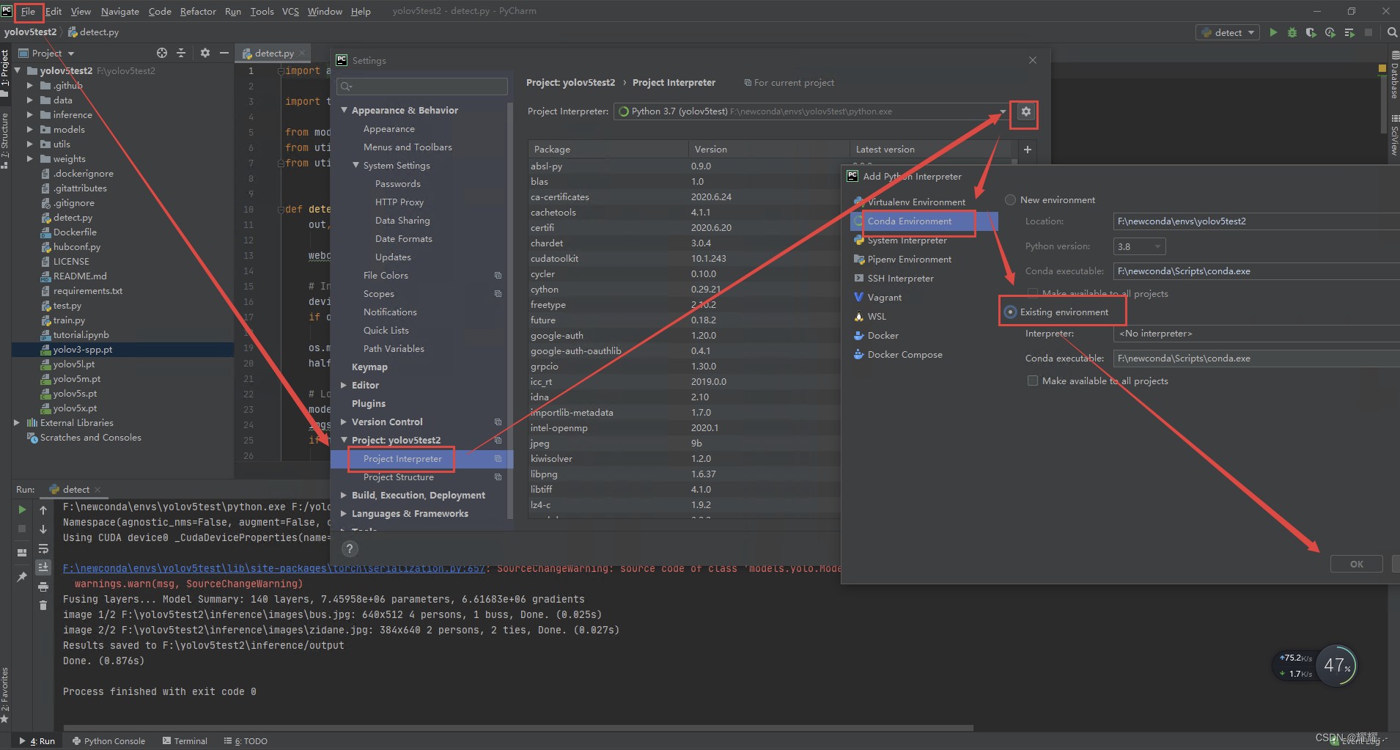The image size is (1400, 750).
Task: Open the Refactor menu
Action: (x=198, y=11)
